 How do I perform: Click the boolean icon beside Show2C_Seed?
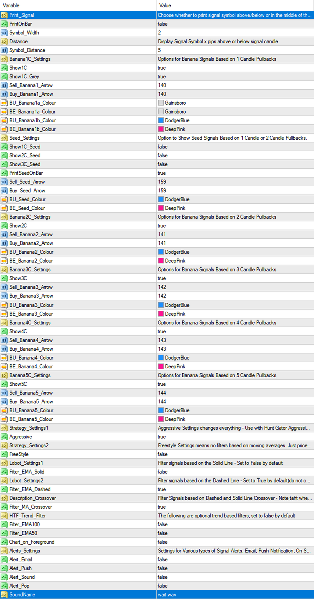pyautogui.click(x=4, y=155)
